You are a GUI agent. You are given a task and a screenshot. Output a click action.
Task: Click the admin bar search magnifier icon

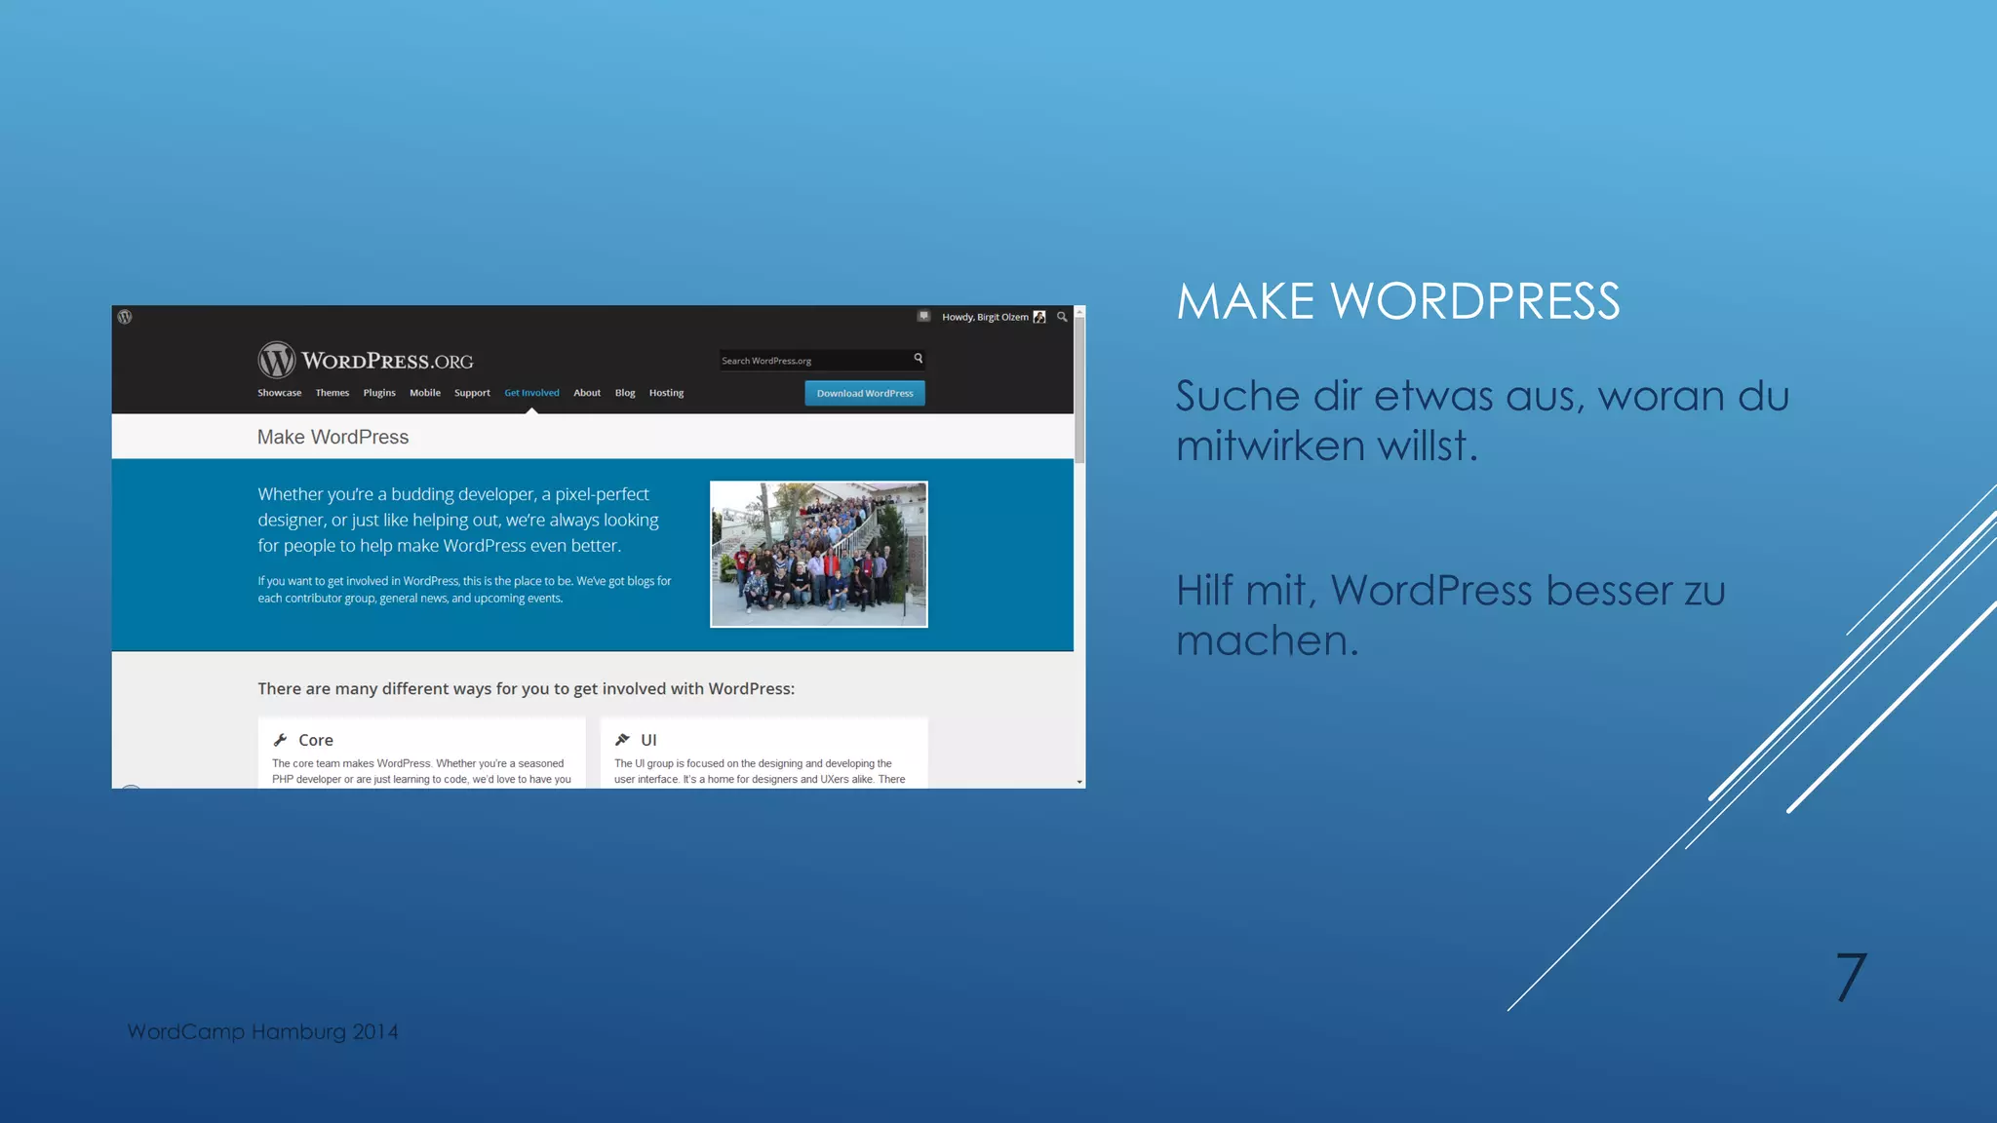tap(1062, 317)
